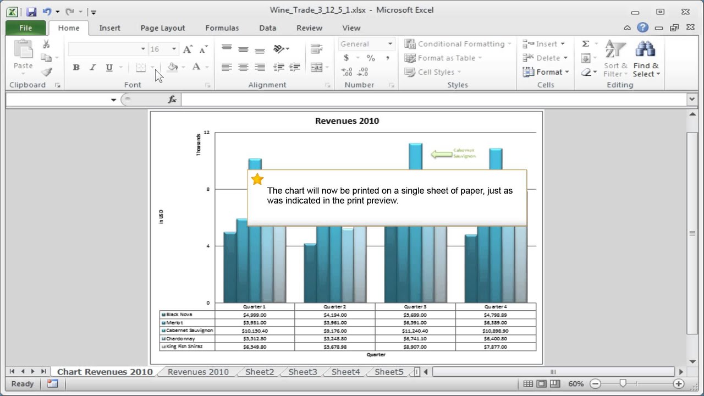Image resolution: width=704 pixels, height=396 pixels.
Task: Toggle Bottom Align vertical alignment
Action: tap(260, 49)
